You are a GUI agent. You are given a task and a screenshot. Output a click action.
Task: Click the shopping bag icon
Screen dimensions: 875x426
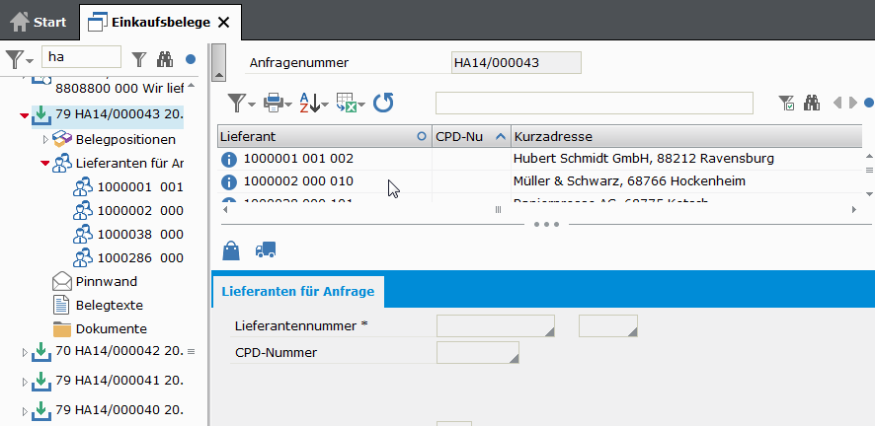(x=231, y=250)
